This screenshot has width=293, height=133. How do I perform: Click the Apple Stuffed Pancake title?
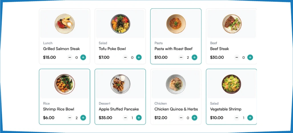[119, 109]
